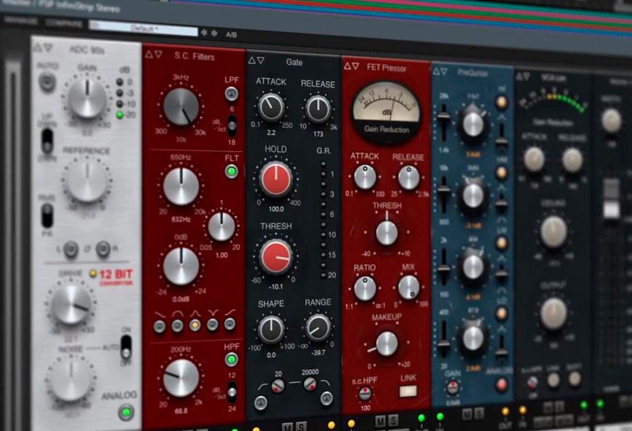Click the ADC 90s module down triangle
The height and width of the screenshot is (431, 632).
tap(48, 48)
